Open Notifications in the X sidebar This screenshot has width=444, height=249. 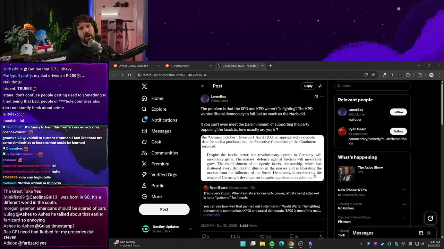tap(160, 120)
